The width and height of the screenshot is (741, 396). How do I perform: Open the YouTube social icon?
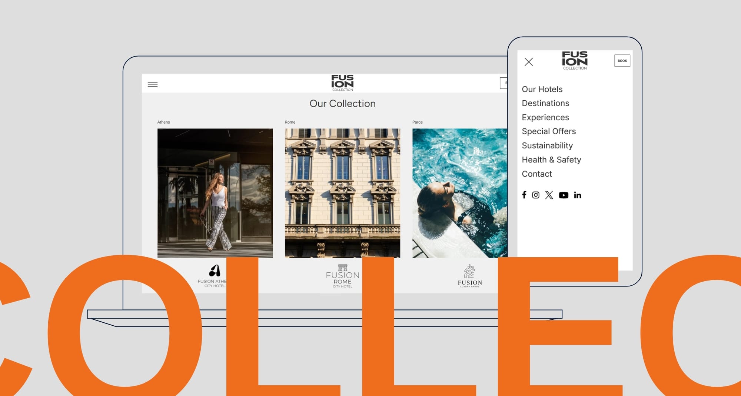[x=564, y=195]
